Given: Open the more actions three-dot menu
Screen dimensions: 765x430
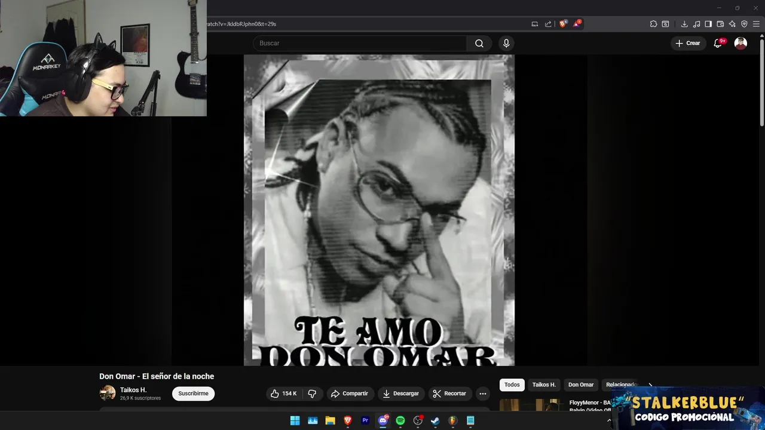Looking at the screenshot, I should (483, 394).
